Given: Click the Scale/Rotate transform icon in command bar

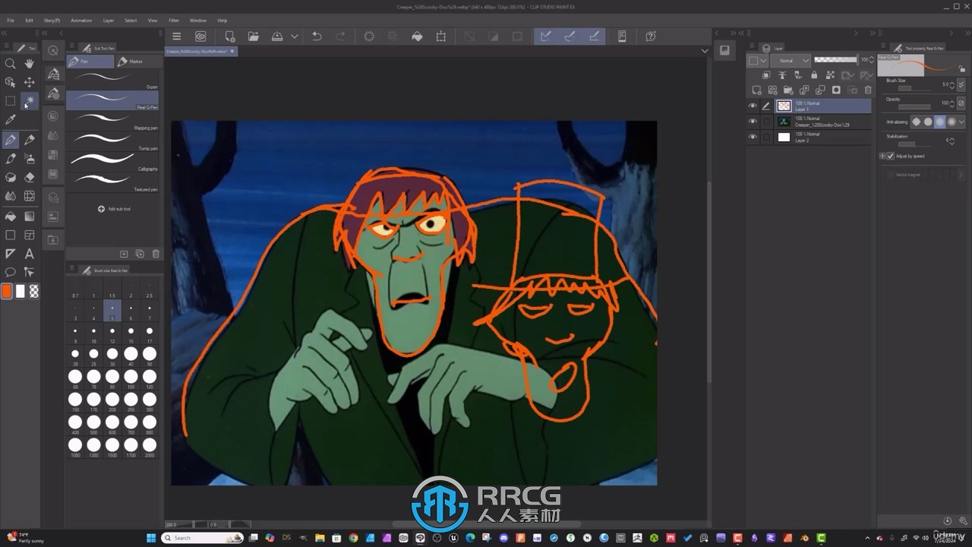Looking at the screenshot, I should [441, 36].
